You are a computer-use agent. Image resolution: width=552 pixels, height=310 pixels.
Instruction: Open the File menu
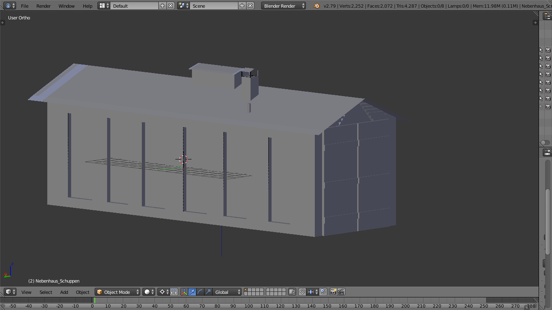[25, 6]
